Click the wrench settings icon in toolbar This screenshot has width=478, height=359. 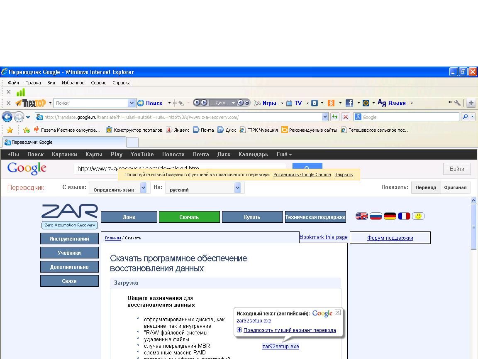point(457,103)
